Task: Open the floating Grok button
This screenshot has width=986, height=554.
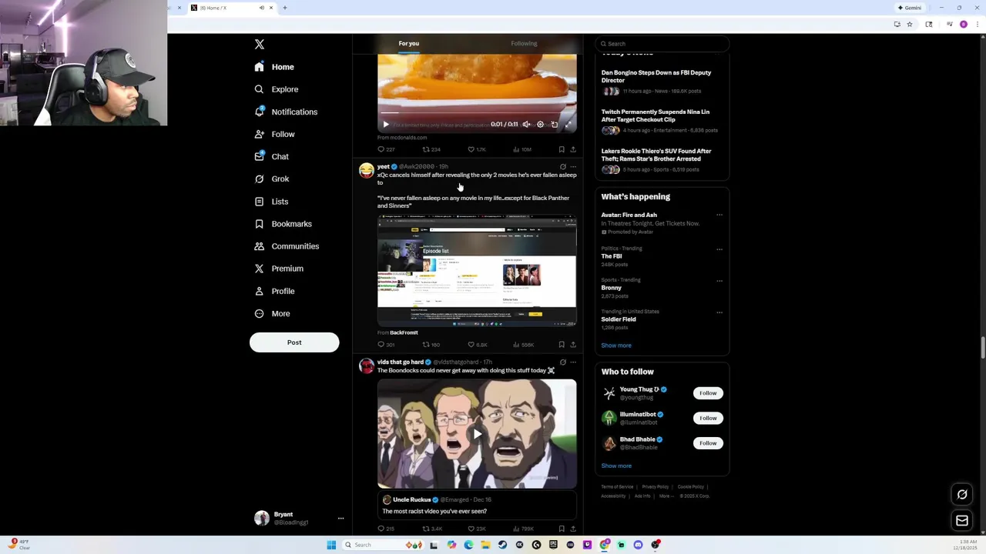Action: [x=962, y=495]
